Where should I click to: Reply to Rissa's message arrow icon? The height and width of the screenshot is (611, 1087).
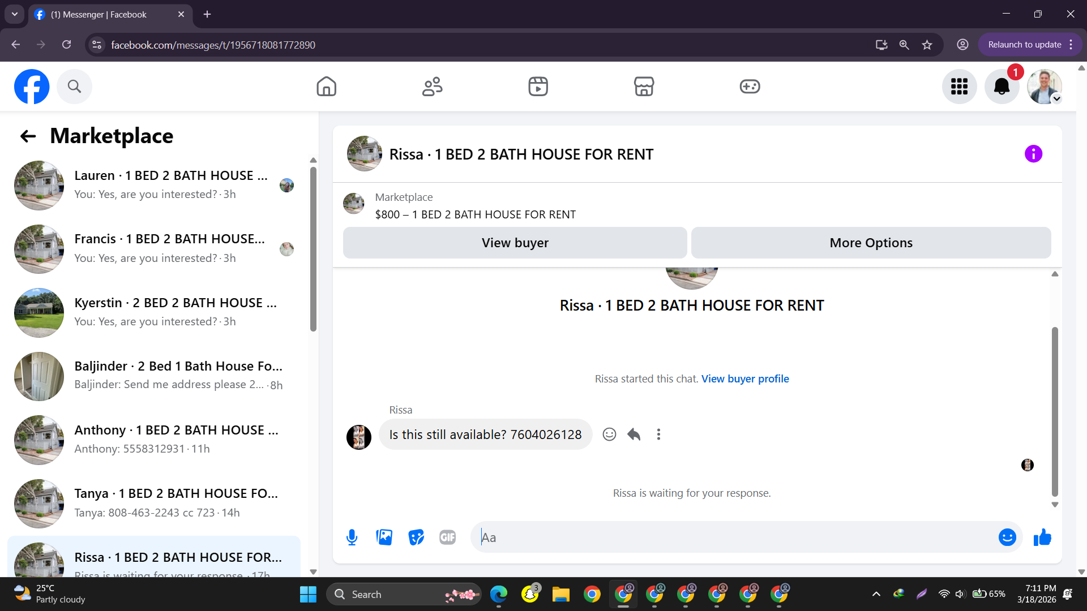tap(634, 434)
